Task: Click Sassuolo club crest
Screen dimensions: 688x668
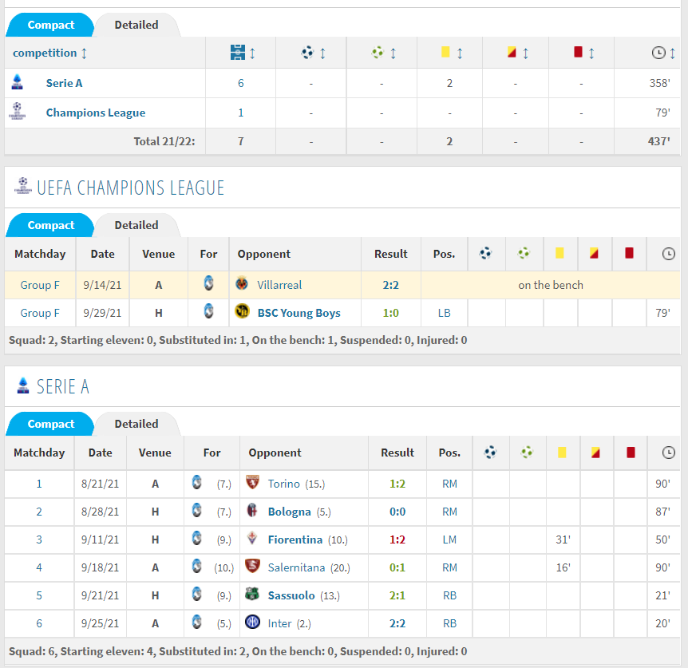Action: click(252, 594)
